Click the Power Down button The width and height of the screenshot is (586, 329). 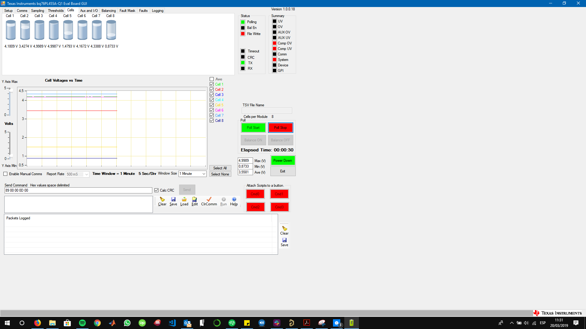[283, 161]
